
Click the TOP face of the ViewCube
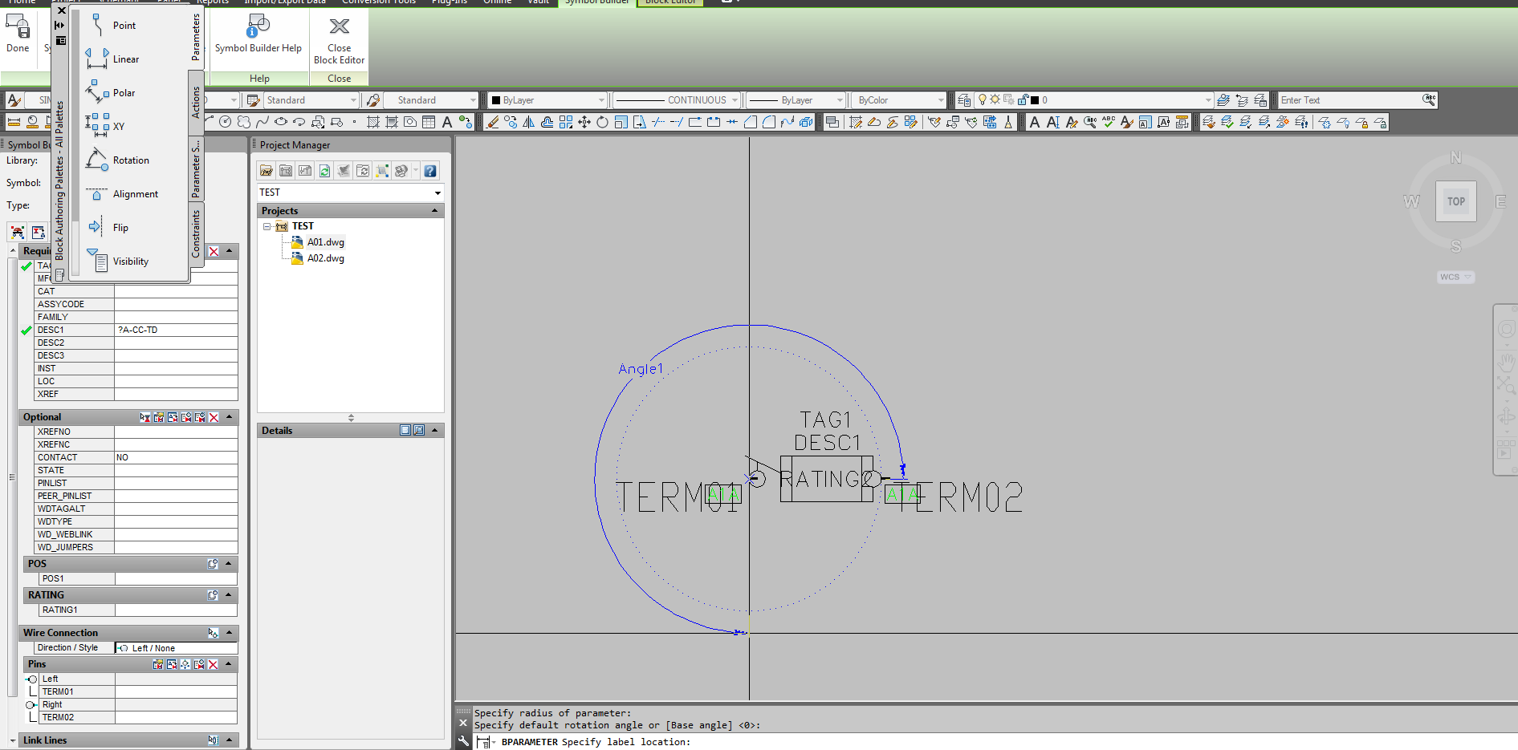(x=1456, y=201)
